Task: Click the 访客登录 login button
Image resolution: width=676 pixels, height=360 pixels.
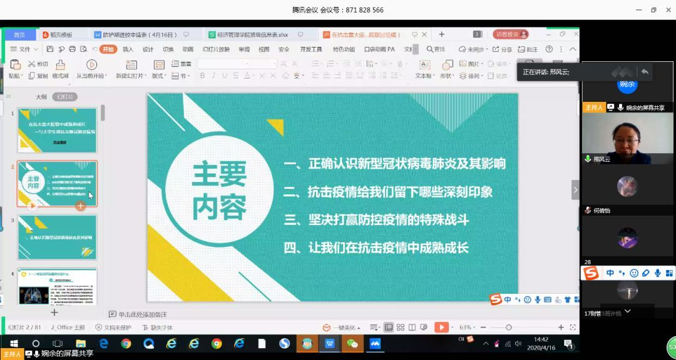Action: [x=510, y=34]
